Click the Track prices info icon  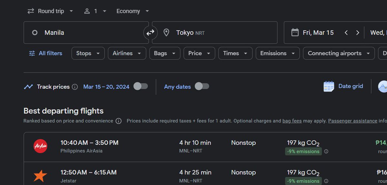pyautogui.click(x=75, y=87)
